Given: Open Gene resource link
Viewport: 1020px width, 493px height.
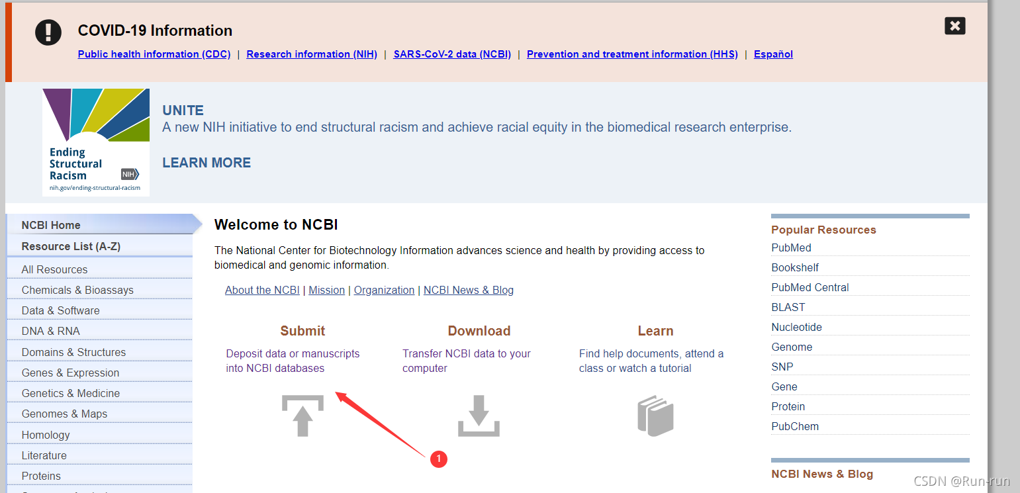Looking at the screenshot, I should [784, 386].
